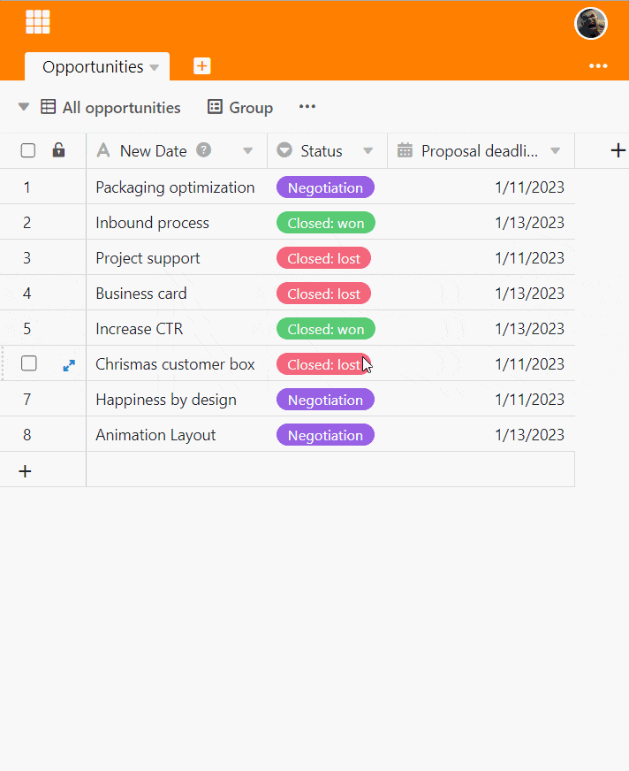The width and height of the screenshot is (629, 771).
Task: Click the Group button
Action: click(x=240, y=108)
